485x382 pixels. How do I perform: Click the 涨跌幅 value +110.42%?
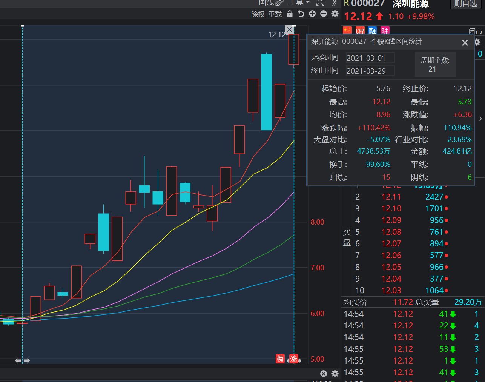tap(374, 128)
